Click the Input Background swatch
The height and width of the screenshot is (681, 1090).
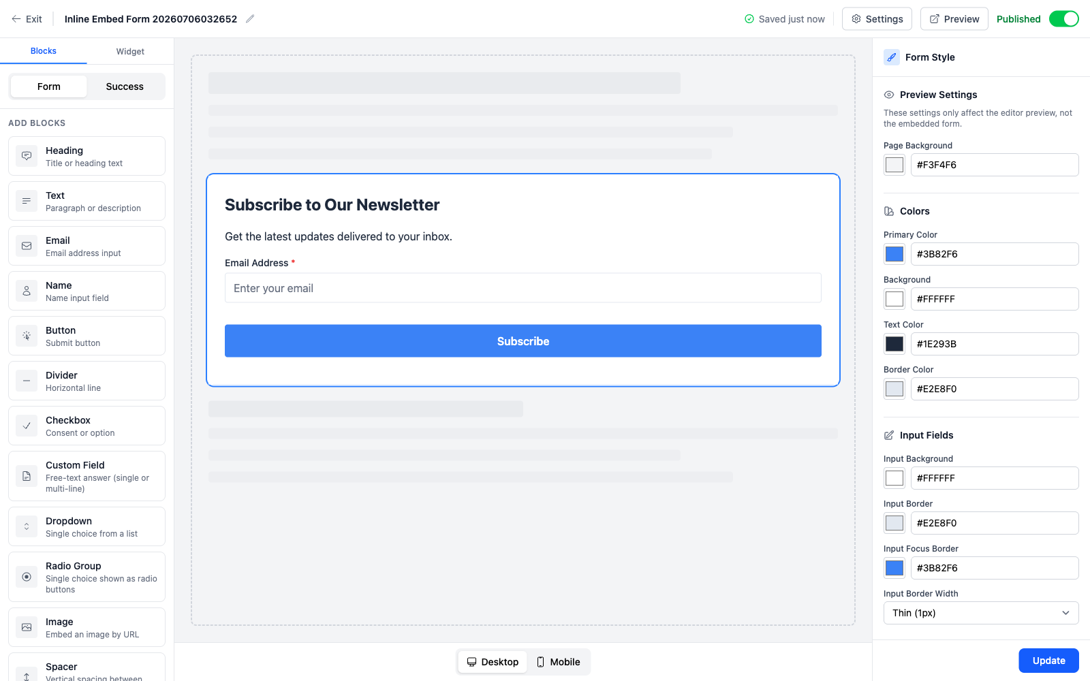tap(894, 478)
